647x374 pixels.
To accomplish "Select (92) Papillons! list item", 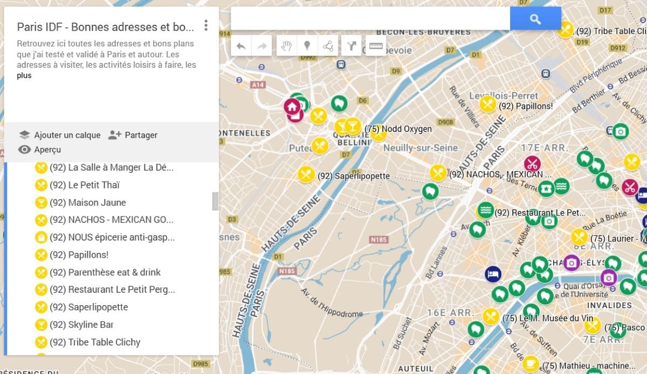I will [79, 255].
